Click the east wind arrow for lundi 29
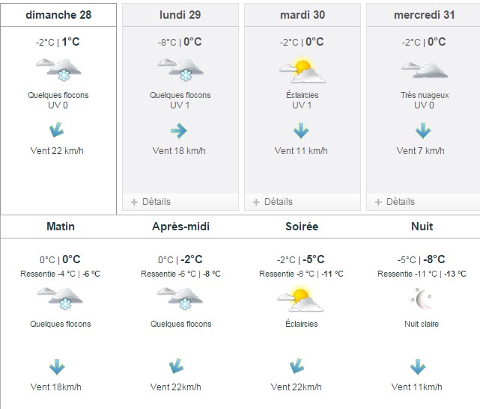 coord(179,131)
